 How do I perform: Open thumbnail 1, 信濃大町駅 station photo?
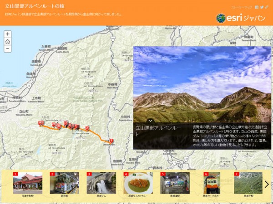[28, 183]
